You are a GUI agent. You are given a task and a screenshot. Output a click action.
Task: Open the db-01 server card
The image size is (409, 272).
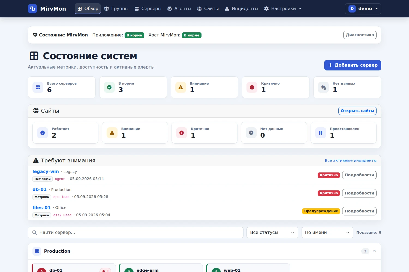[x=74, y=268]
